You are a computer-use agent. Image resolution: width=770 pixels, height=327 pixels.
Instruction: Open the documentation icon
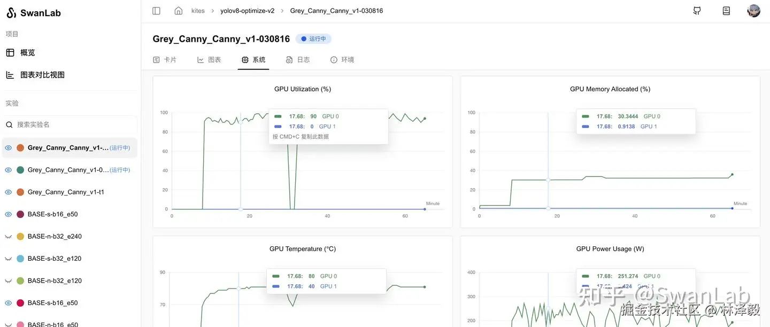(726, 11)
